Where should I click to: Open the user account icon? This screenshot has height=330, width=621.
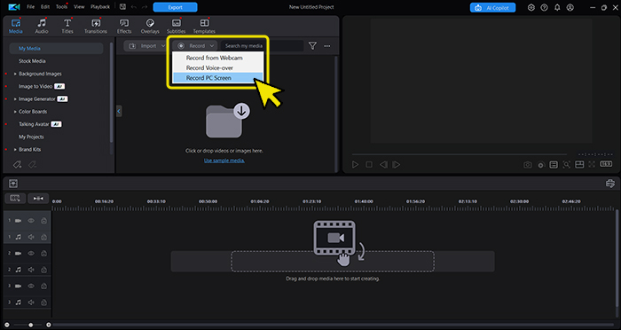(x=570, y=7)
